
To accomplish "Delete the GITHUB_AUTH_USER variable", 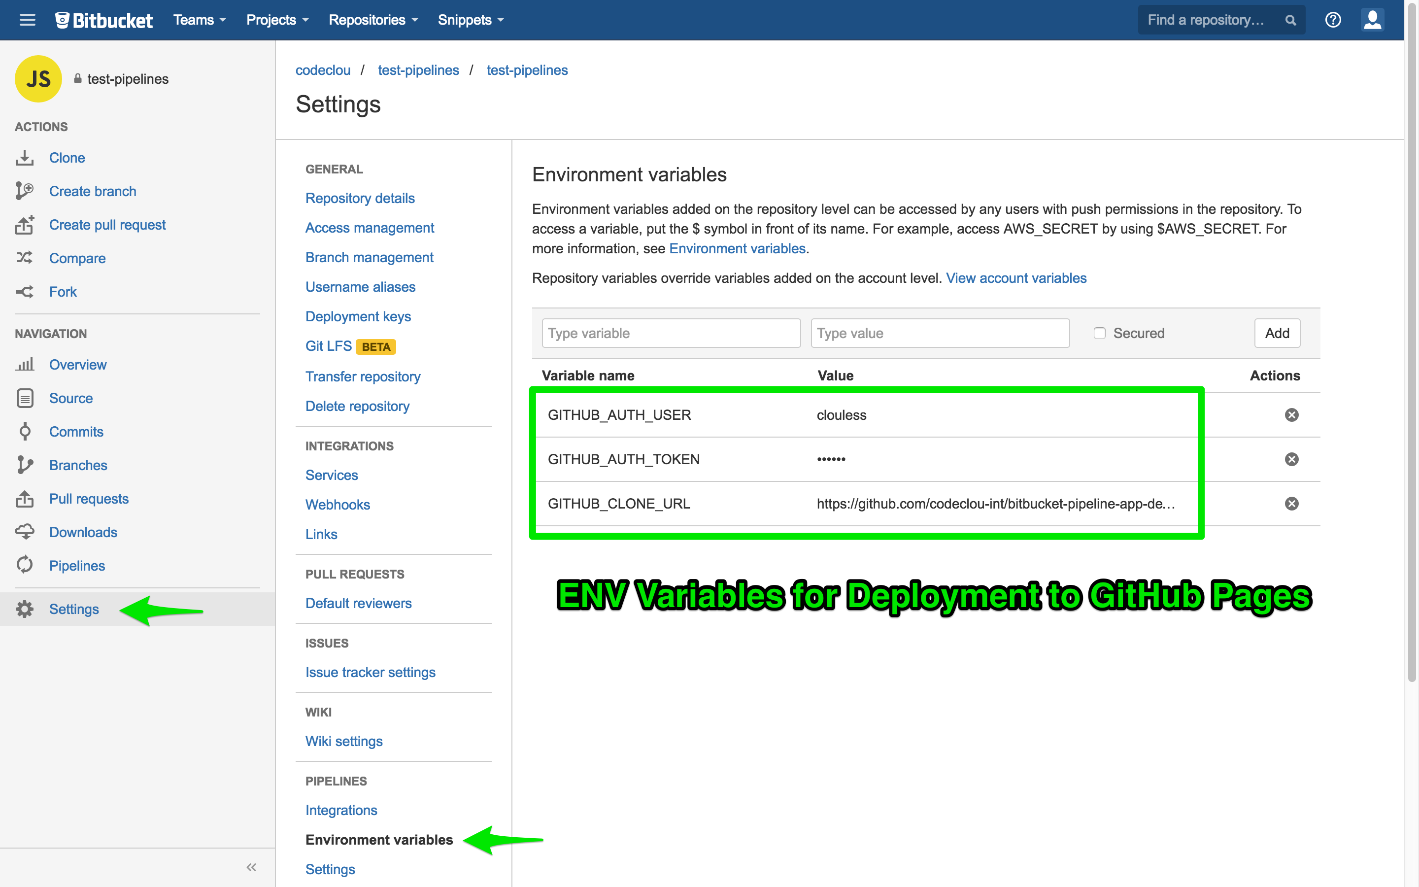I will coord(1291,415).
